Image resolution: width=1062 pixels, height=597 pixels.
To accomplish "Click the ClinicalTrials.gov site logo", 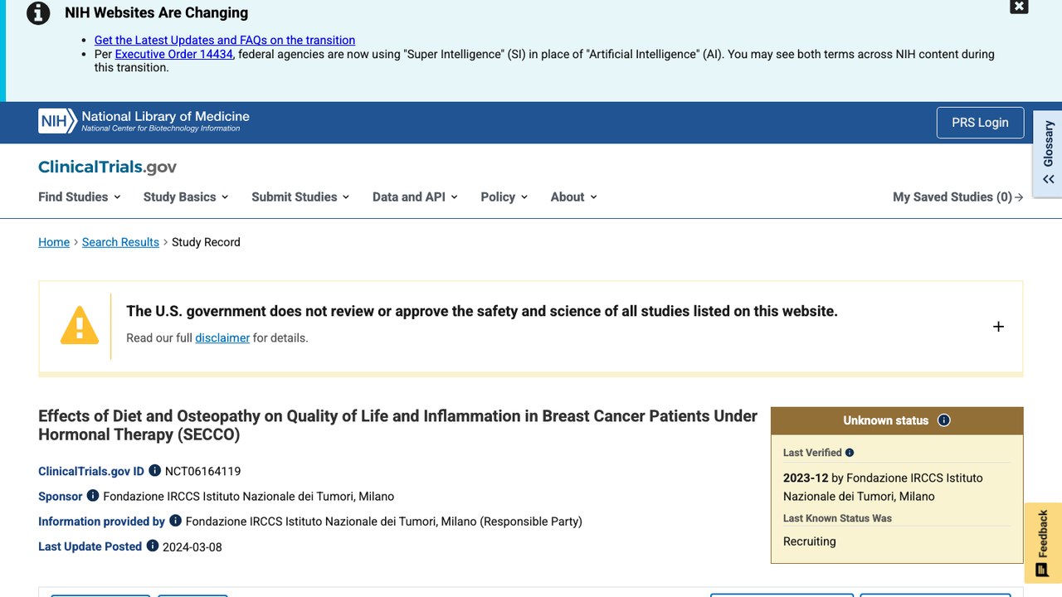I will click(107, 167).
